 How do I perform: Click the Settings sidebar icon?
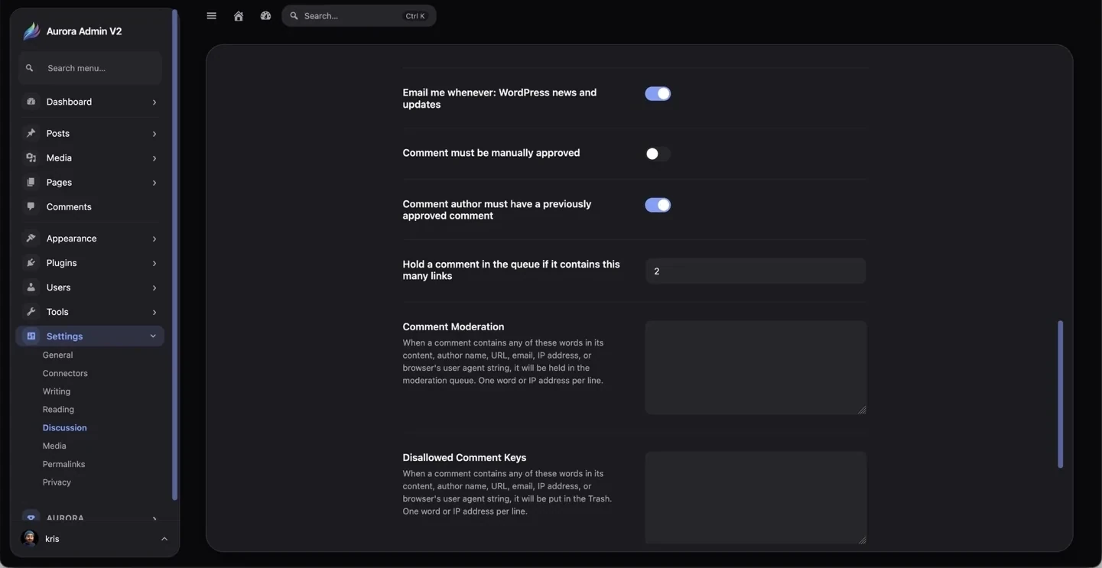31,336
